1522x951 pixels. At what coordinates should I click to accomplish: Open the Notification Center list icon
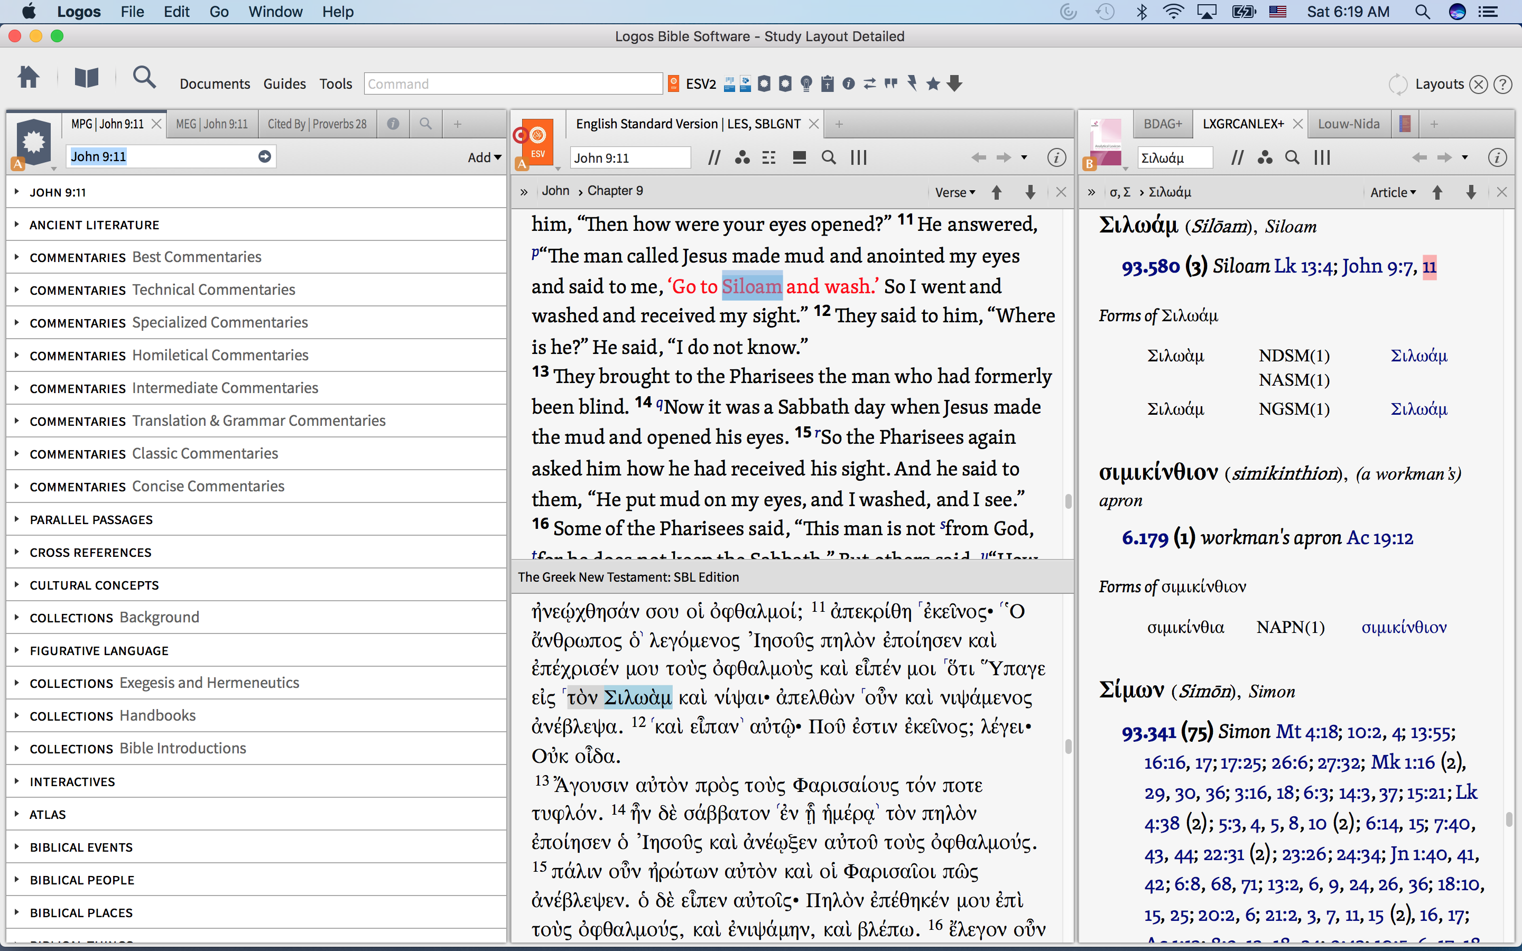1488,11
